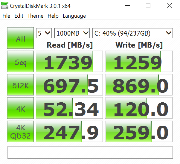This screenshot has width=180, height=164.
Task: Click the 4K write result 120.0
Action: 139,108
